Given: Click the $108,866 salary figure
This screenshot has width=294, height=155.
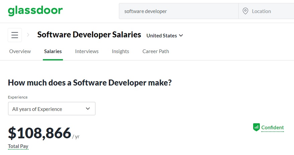Looking at the screenshot, I should (x=40, y=133).
